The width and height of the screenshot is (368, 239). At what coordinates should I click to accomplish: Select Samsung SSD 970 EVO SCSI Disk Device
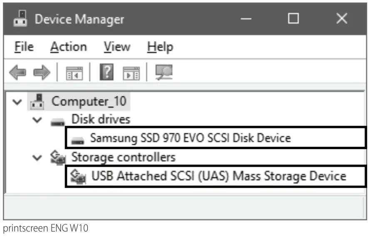190,138
